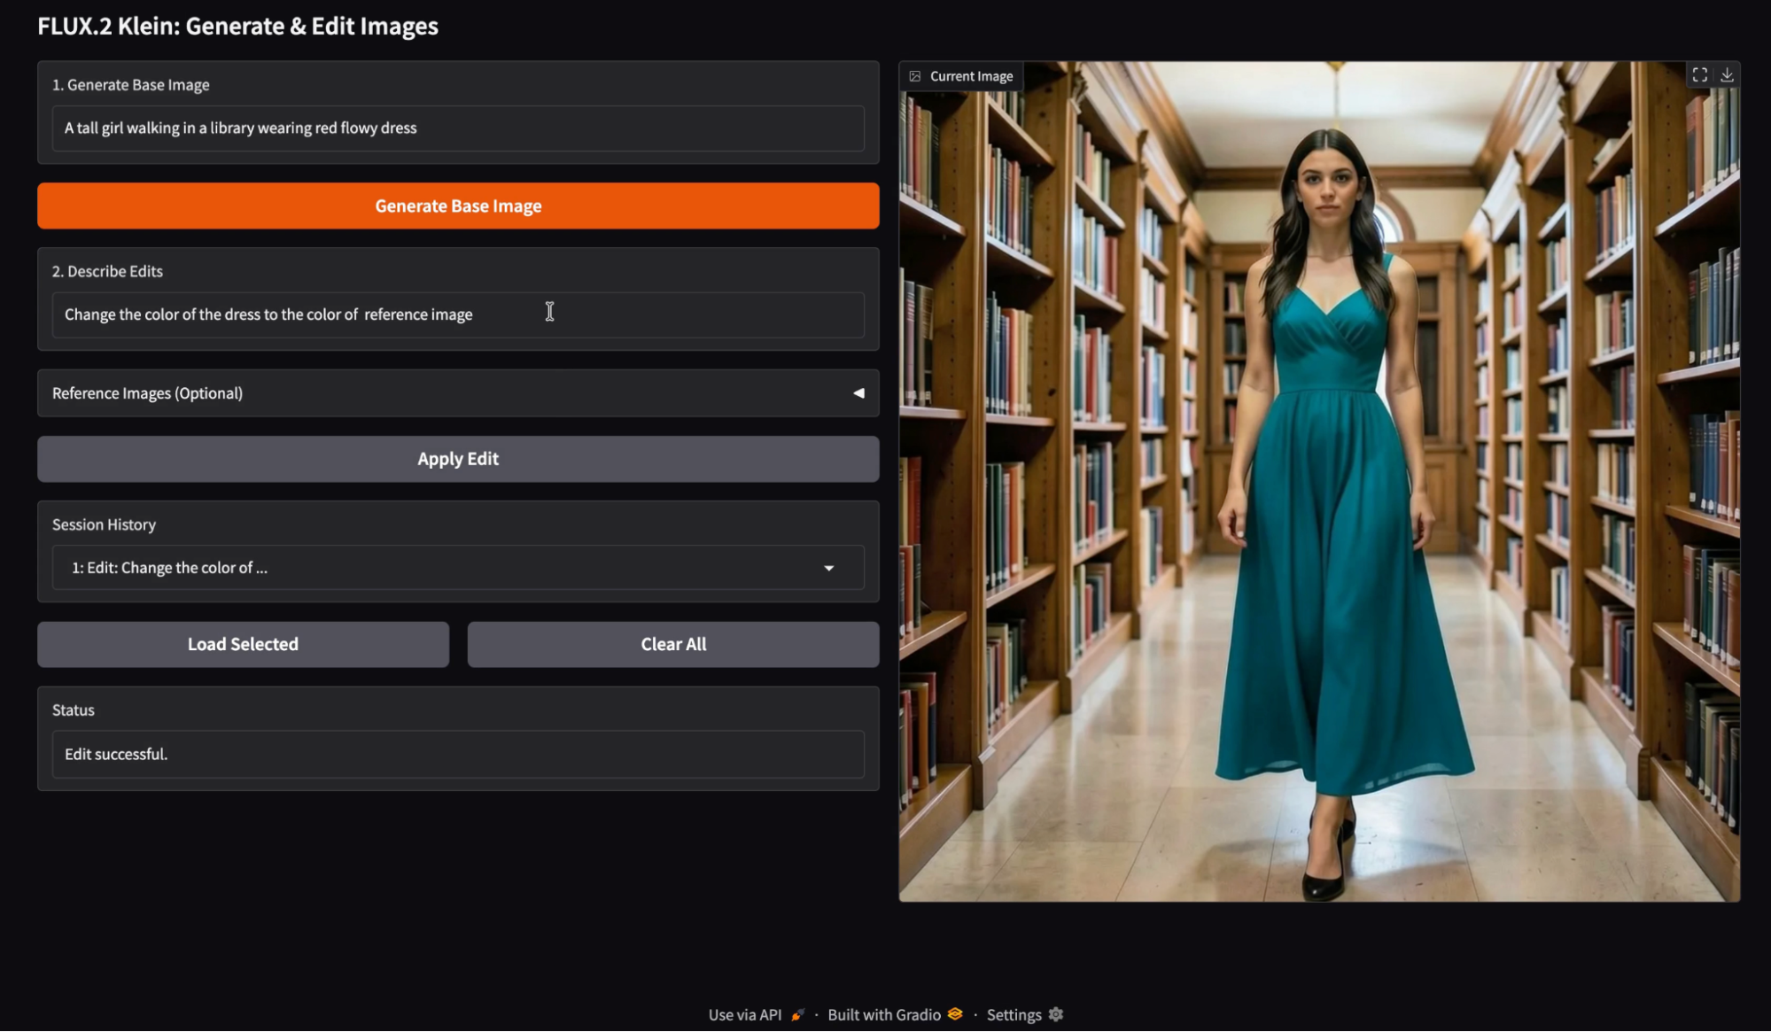Screen dimensions: 1771x1032
Task: Expand Reference Images using the triangle arrow
Action: pyautogui.click(x=858, y=393)
